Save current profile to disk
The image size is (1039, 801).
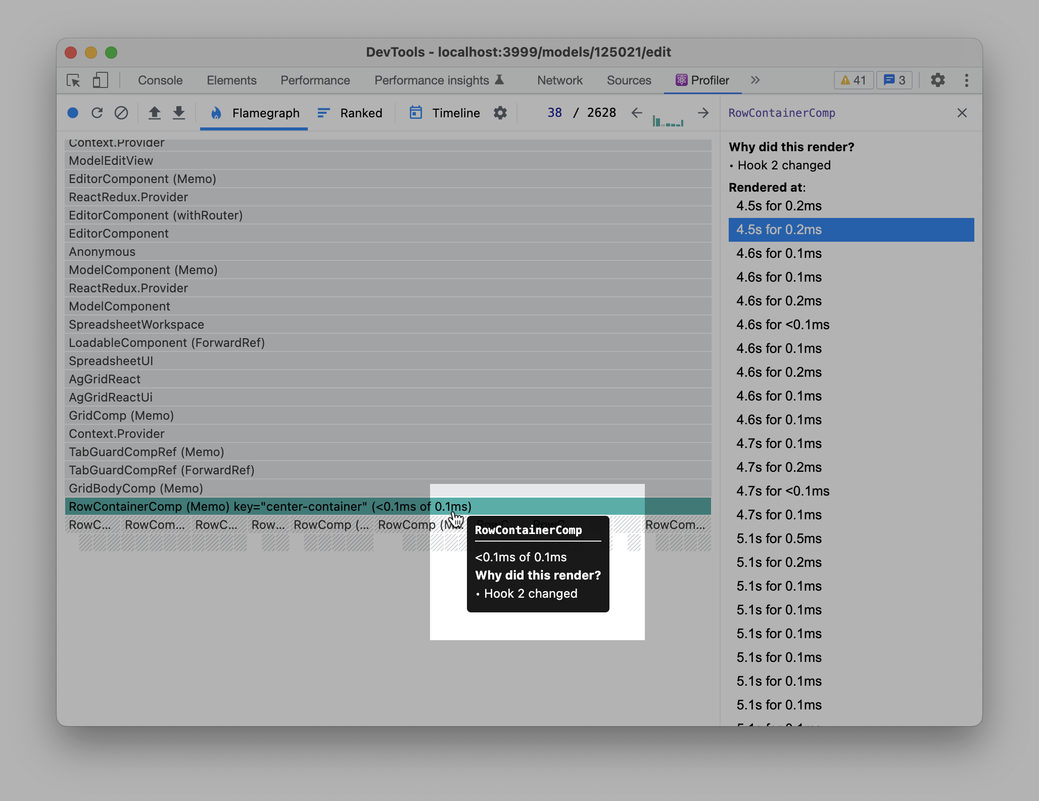[179, 113]
